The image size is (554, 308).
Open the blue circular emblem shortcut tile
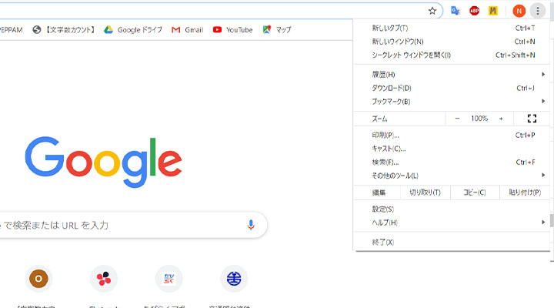[234, 279]
